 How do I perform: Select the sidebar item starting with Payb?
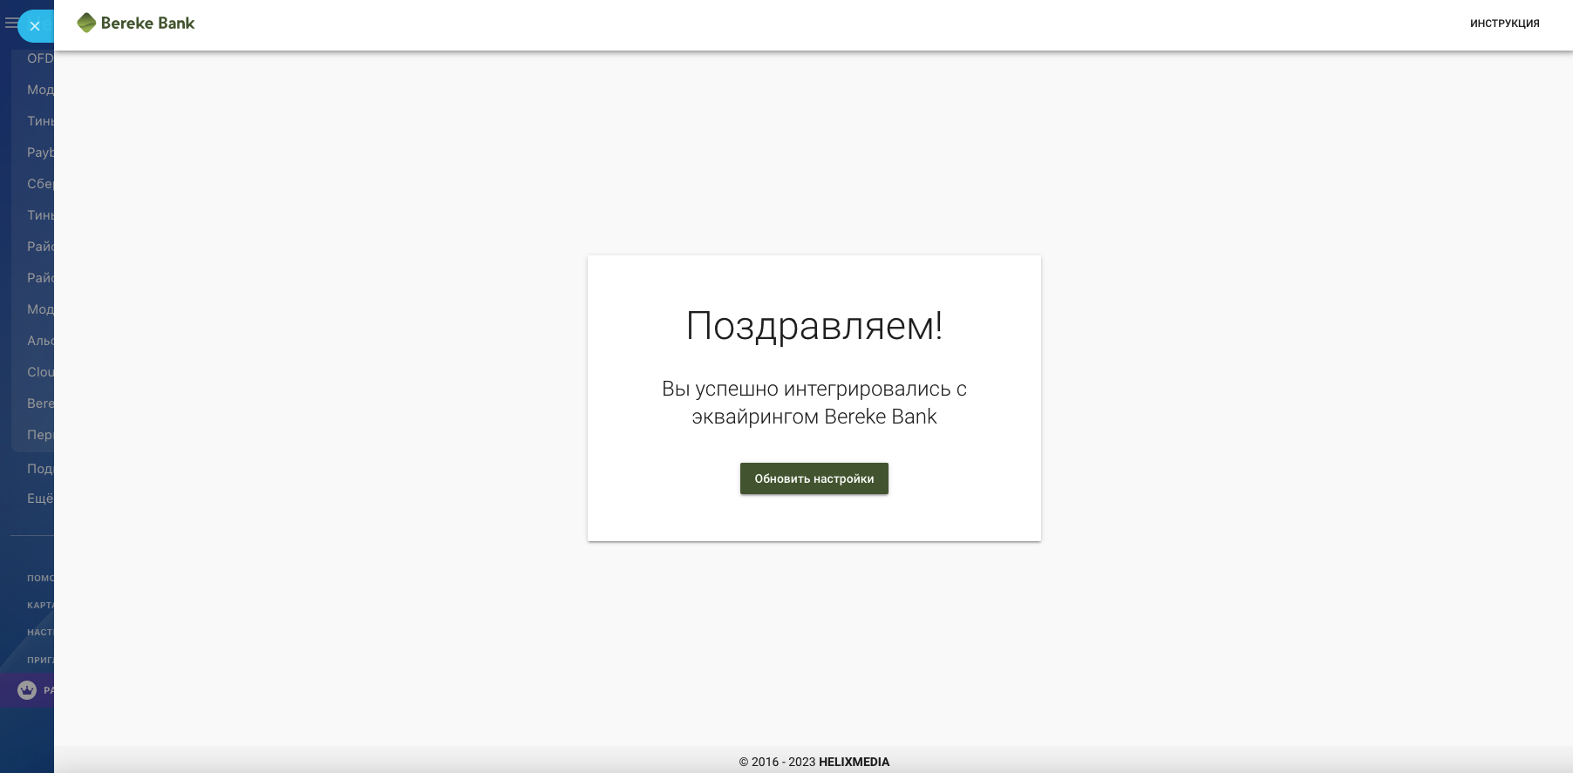40,153
